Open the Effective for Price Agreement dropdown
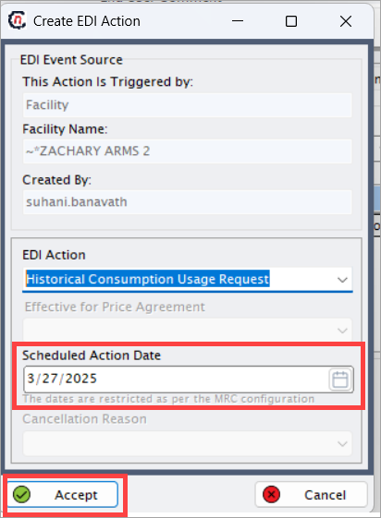Image resolution: width=381 pixels, height=518 pixels. click(x=187, y=331)
